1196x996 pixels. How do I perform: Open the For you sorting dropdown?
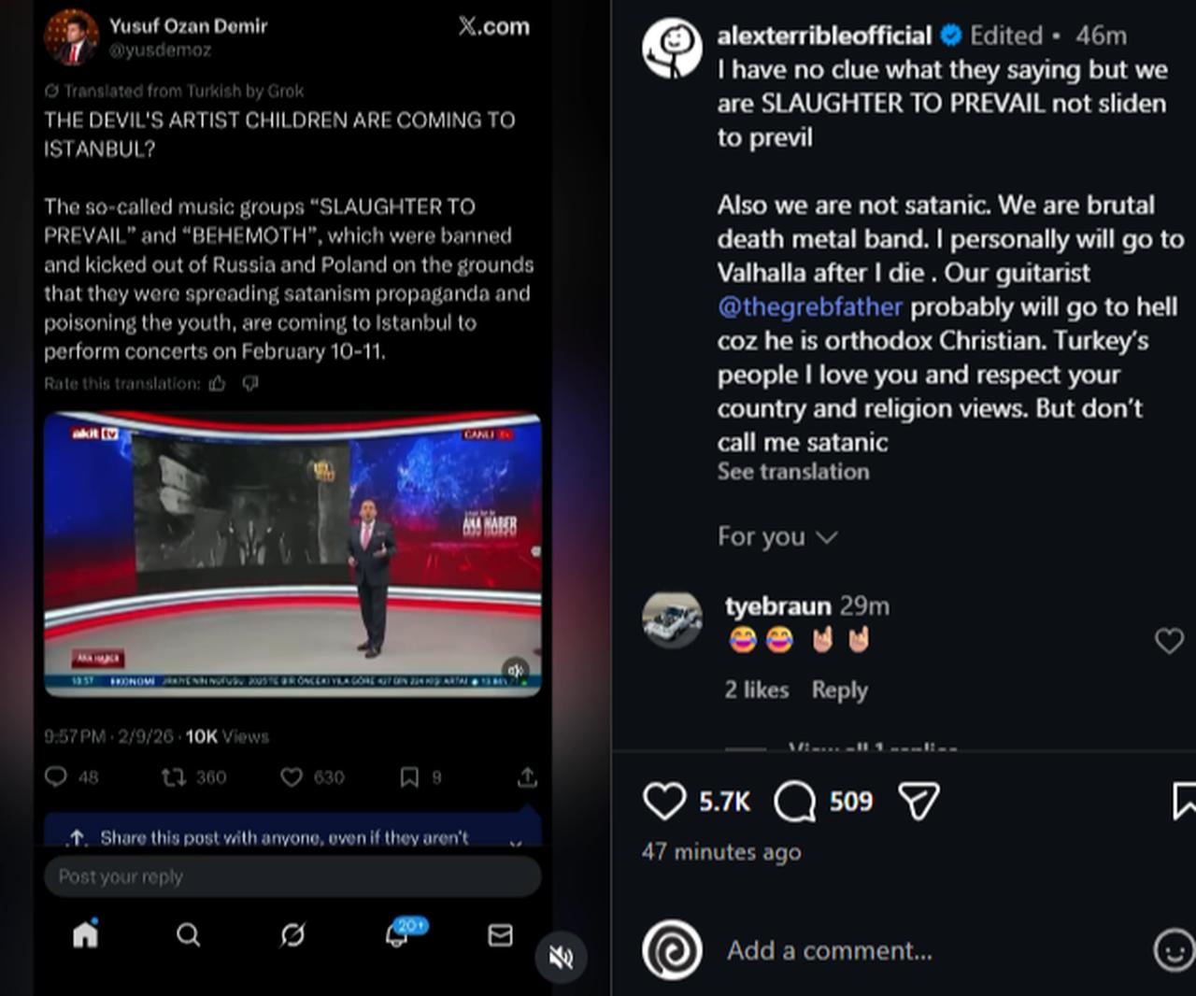(778, 536)
